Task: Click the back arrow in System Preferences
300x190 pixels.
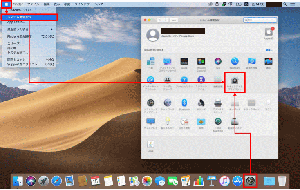Action: coord(160,20)
